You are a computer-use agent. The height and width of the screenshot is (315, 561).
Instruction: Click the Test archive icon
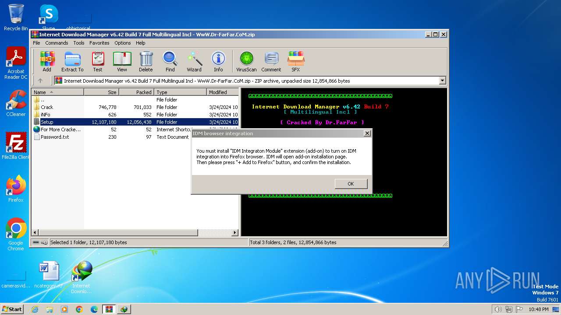pos(98,62)
